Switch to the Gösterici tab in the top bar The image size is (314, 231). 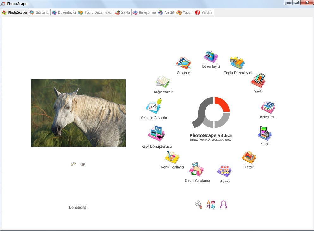(x=40, y=12)
